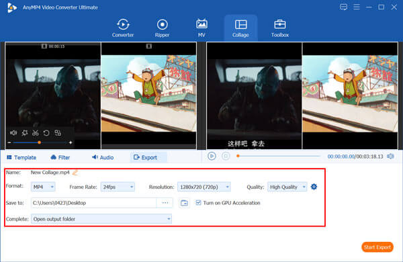Adjust the clip zoom slider
The height and width of the screenshot is (262, 403).
coord(40,142)
